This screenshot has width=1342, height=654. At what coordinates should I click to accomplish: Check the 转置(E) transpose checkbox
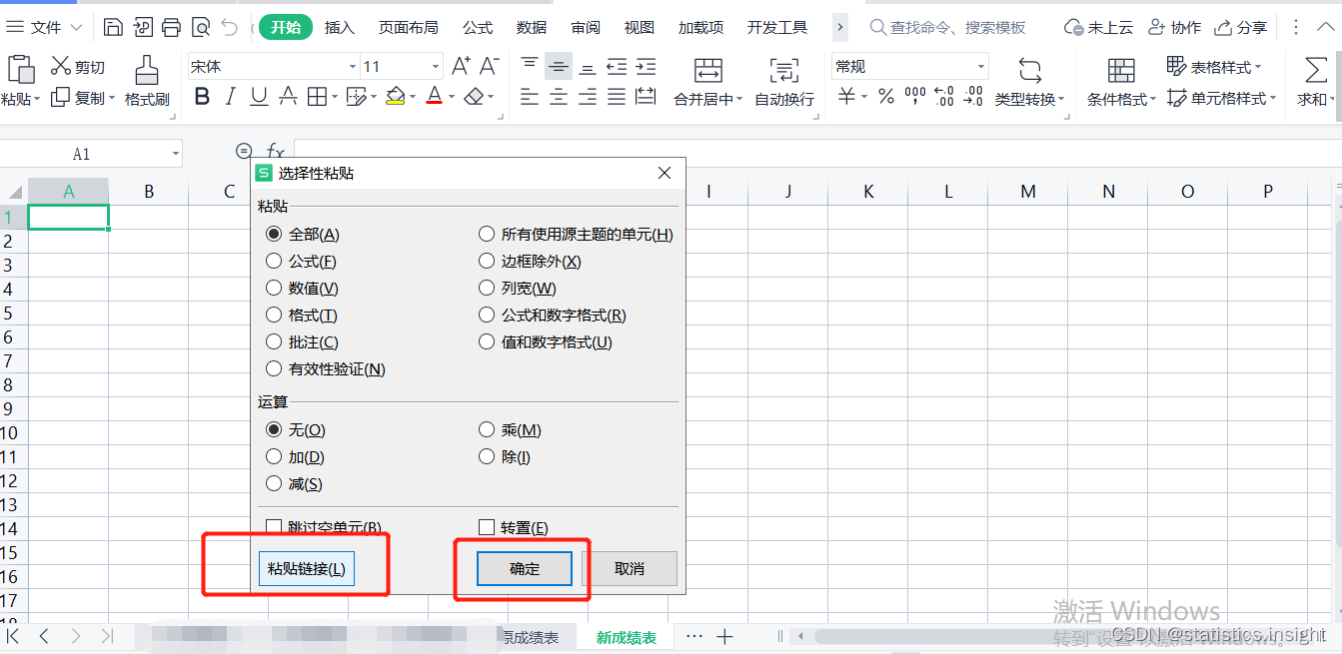pyautogui.click(x=514, y=527)
